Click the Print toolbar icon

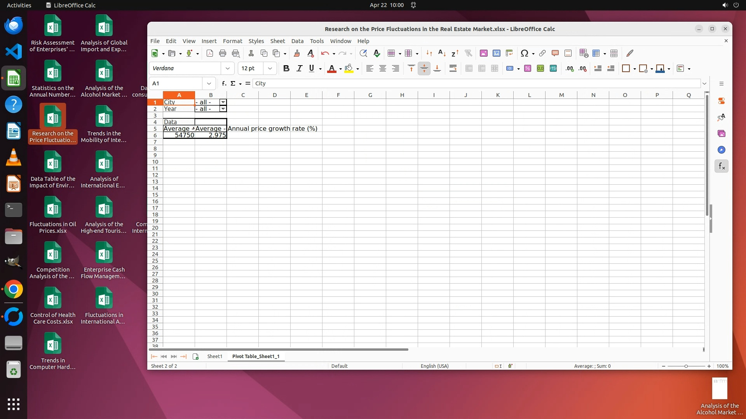223,54
